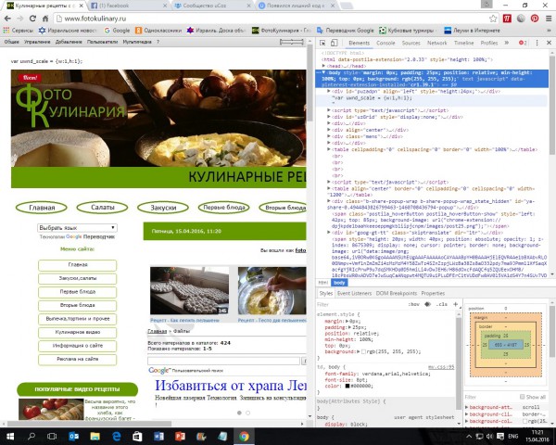Toggle the .cls element classes button
The width and height of the screenshot is (556, 445).
441,304
